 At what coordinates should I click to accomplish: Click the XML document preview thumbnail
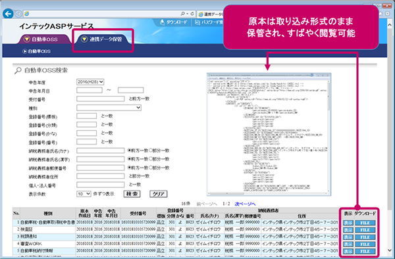[269, 135]
